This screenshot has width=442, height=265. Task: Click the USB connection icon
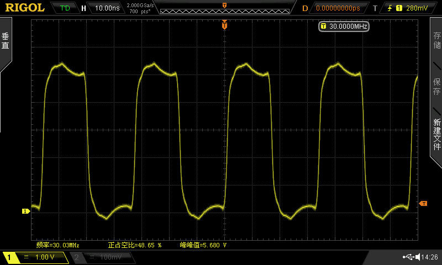(408, 257)
